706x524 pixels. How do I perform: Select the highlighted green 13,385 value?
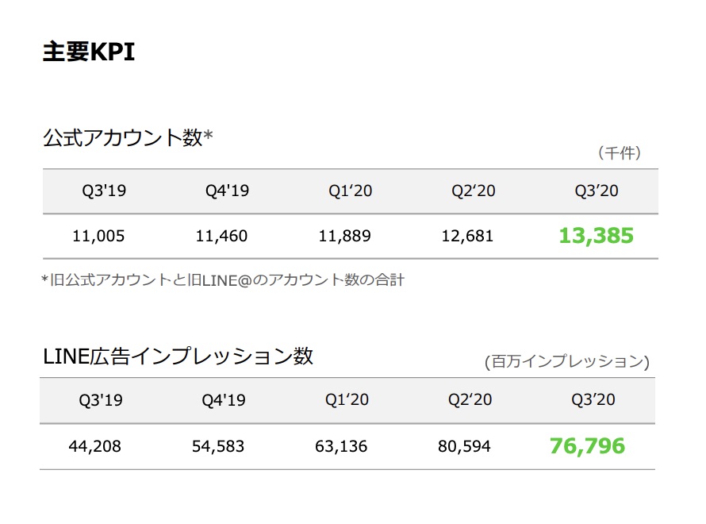pyautogui.click(x=597, y=236)
